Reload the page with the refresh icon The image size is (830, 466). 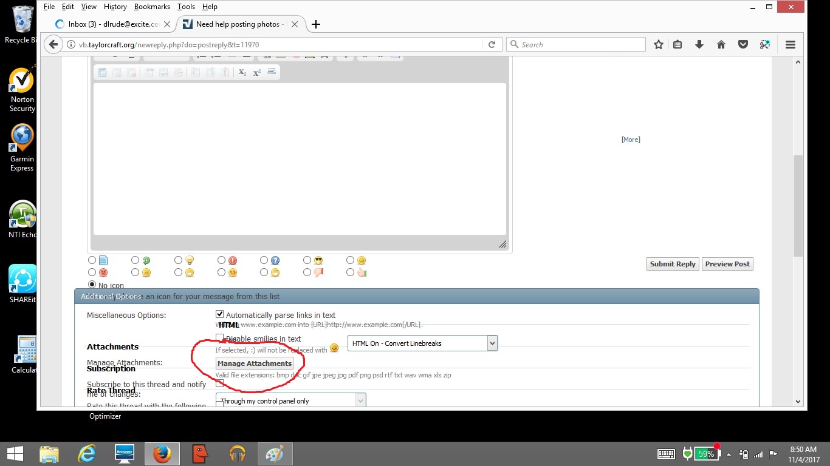(492, 44)
